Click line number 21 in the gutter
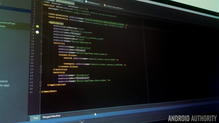This screenshot has height=123, width=219. [x=32, y=60]
